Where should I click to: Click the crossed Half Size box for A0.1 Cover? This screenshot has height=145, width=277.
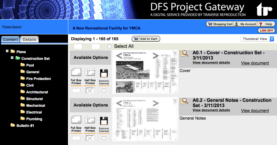90,91
